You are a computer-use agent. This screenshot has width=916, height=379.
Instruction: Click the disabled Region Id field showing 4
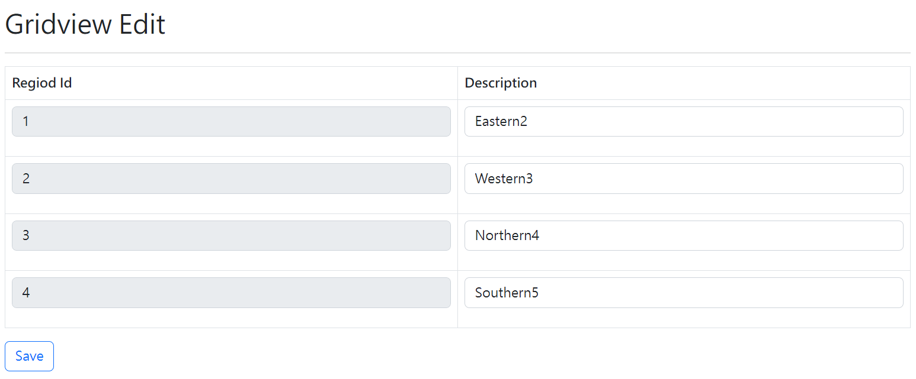(x=231, y=293)
